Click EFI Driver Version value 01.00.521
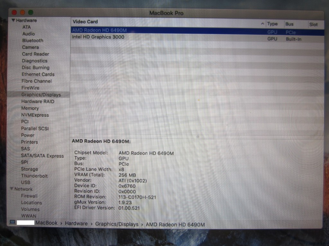Screen dimensions: 329x246 129,208
